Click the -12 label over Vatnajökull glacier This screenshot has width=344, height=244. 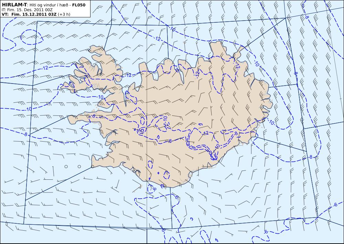pos(205,133)
